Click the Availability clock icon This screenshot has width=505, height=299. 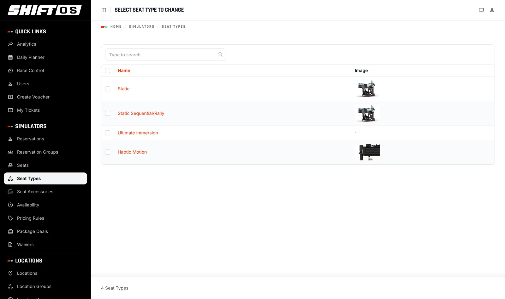coord(10,205)
